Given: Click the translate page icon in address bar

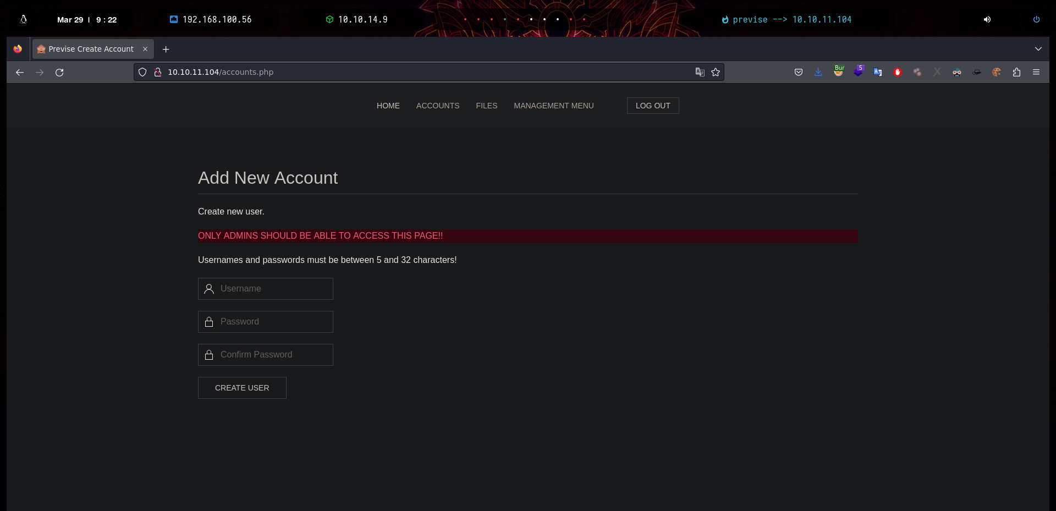Looking at the screenshot, I should point(700,72).
